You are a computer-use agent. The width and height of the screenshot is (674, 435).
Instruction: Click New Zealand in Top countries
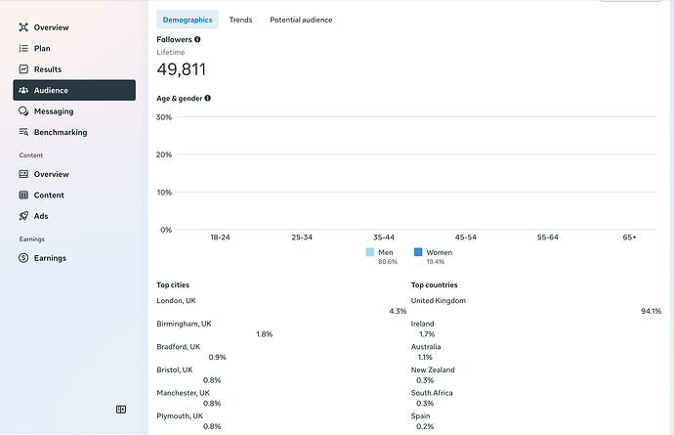tap(433, 370)
